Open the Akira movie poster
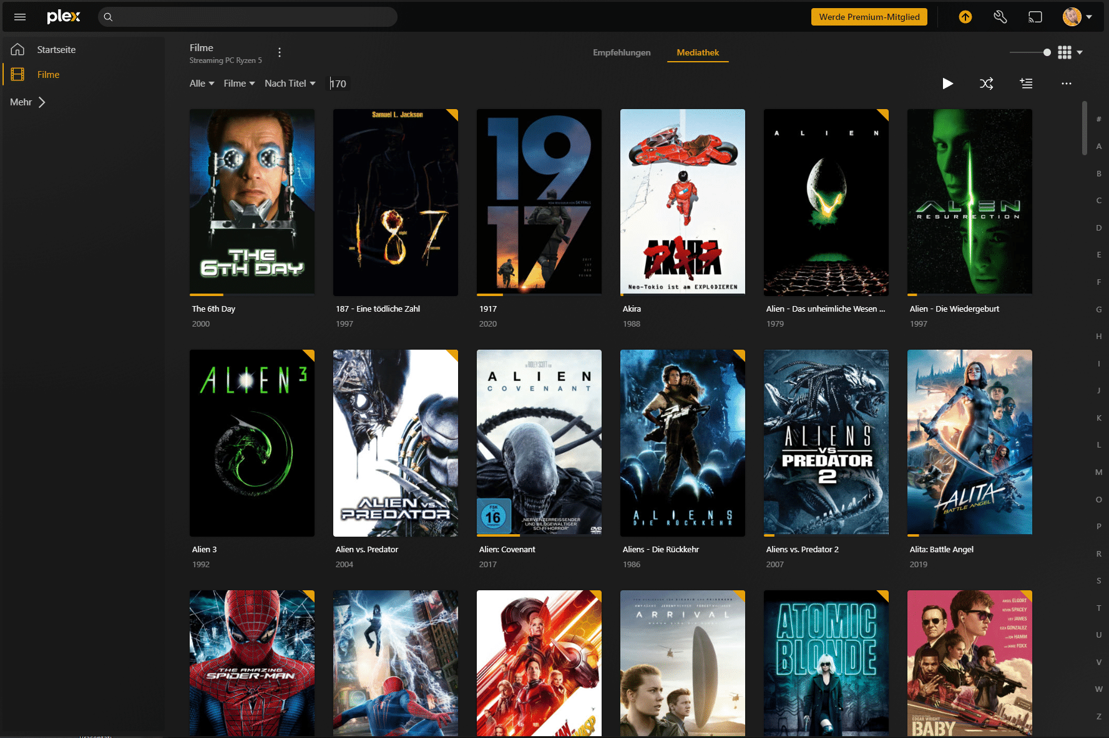1109x738 pixels. (683, 202)
